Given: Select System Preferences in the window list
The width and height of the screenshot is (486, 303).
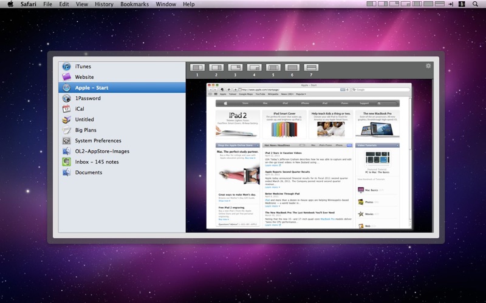Looking at the screenshot, I should pos(122,141).
